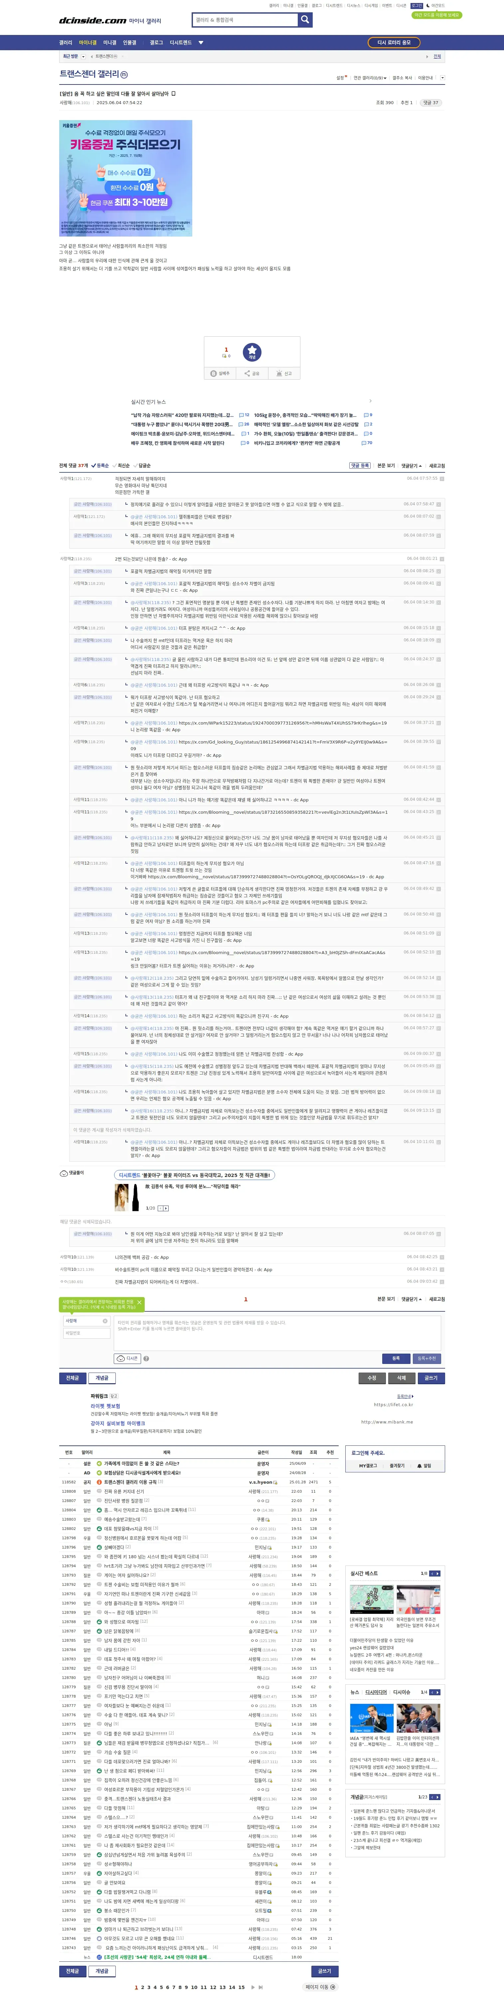Click the MY갤로그 login box button
504x1996 pixels.
click(x=368, y=1465)
